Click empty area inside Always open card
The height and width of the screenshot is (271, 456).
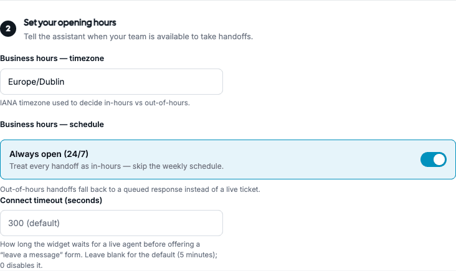[x=320, y=159]
